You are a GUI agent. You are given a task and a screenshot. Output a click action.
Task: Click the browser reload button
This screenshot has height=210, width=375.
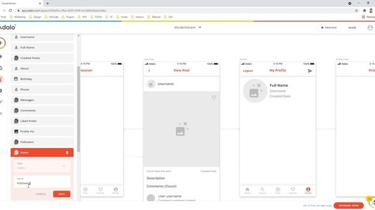[x=11, y=10]
